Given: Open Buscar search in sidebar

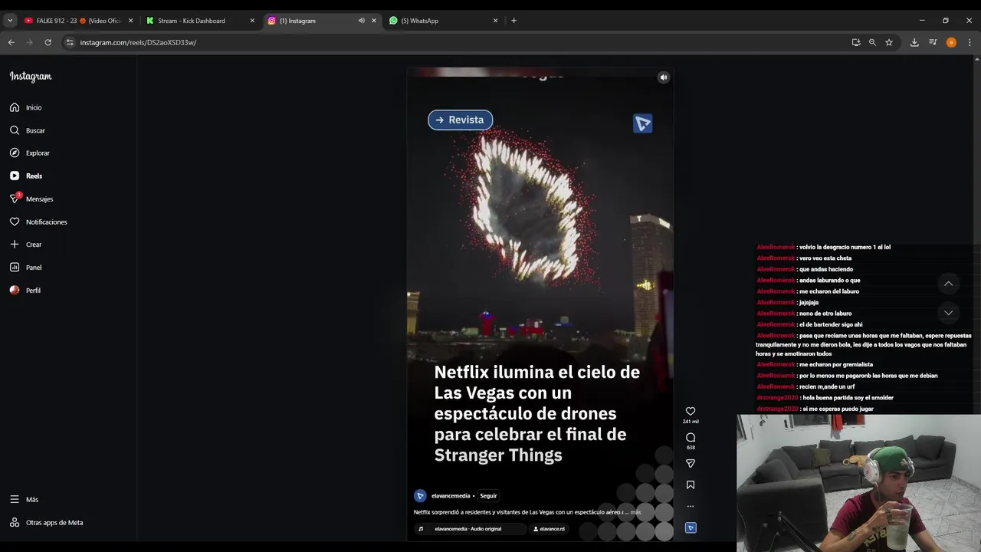Looking at the screenshot, I should 28,130.
